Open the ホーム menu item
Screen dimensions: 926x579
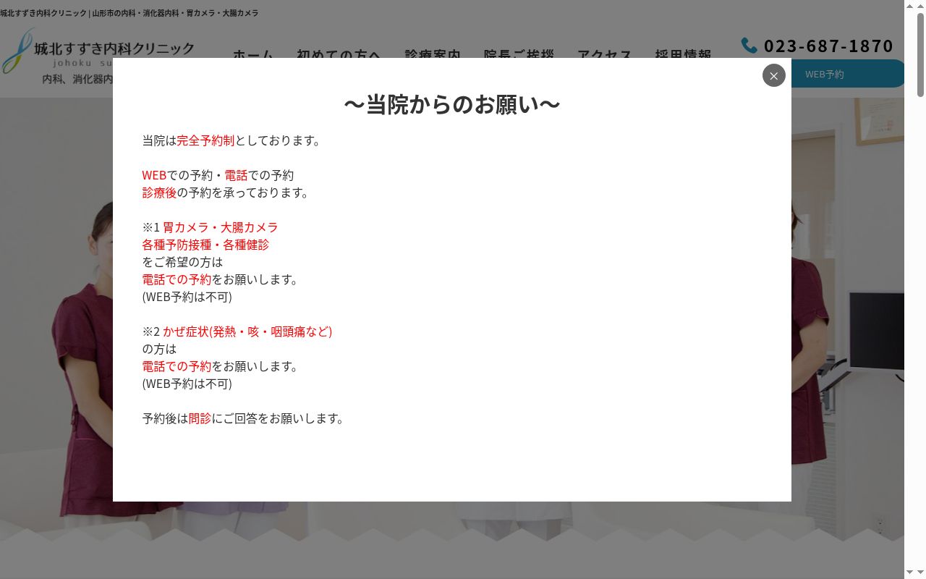(x=252, y=54)
